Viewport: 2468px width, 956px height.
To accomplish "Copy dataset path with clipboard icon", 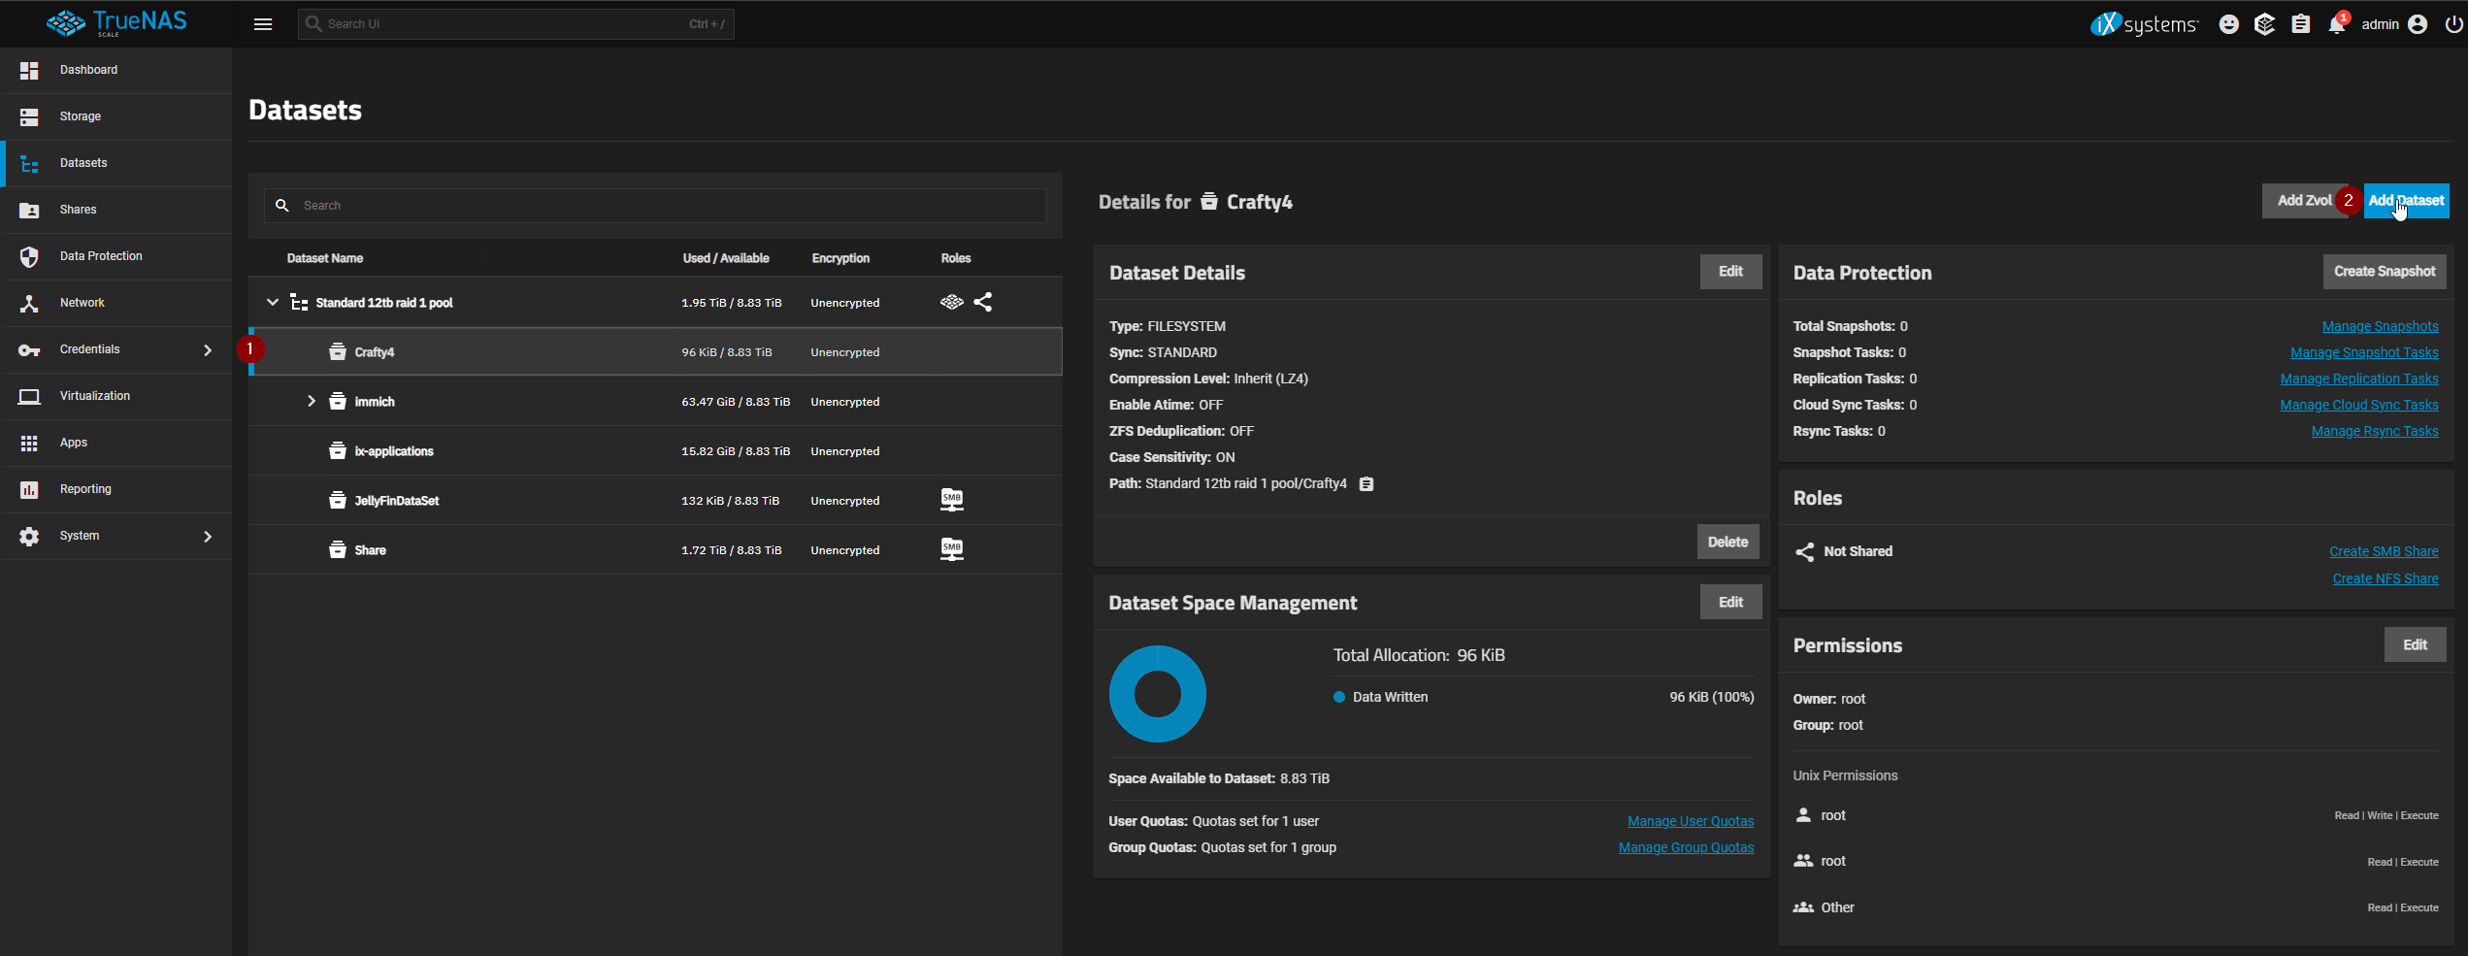I will [x=1366, y=484].
